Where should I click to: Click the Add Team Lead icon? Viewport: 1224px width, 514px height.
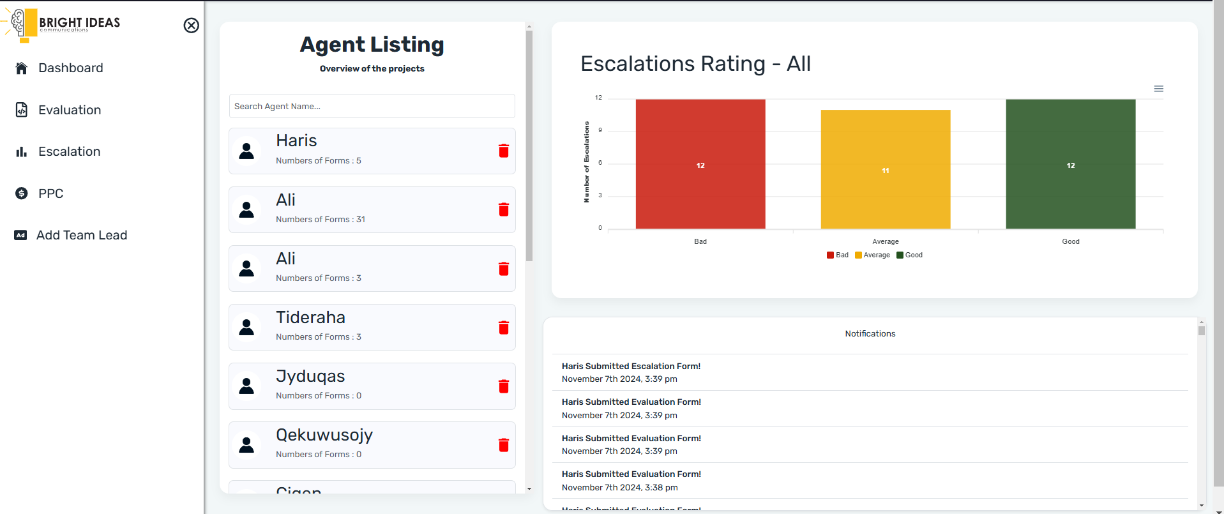point(20,235)
